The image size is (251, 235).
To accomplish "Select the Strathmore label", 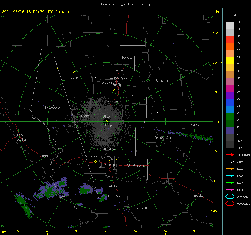I will pyautogui.click(x=136, y=165).
